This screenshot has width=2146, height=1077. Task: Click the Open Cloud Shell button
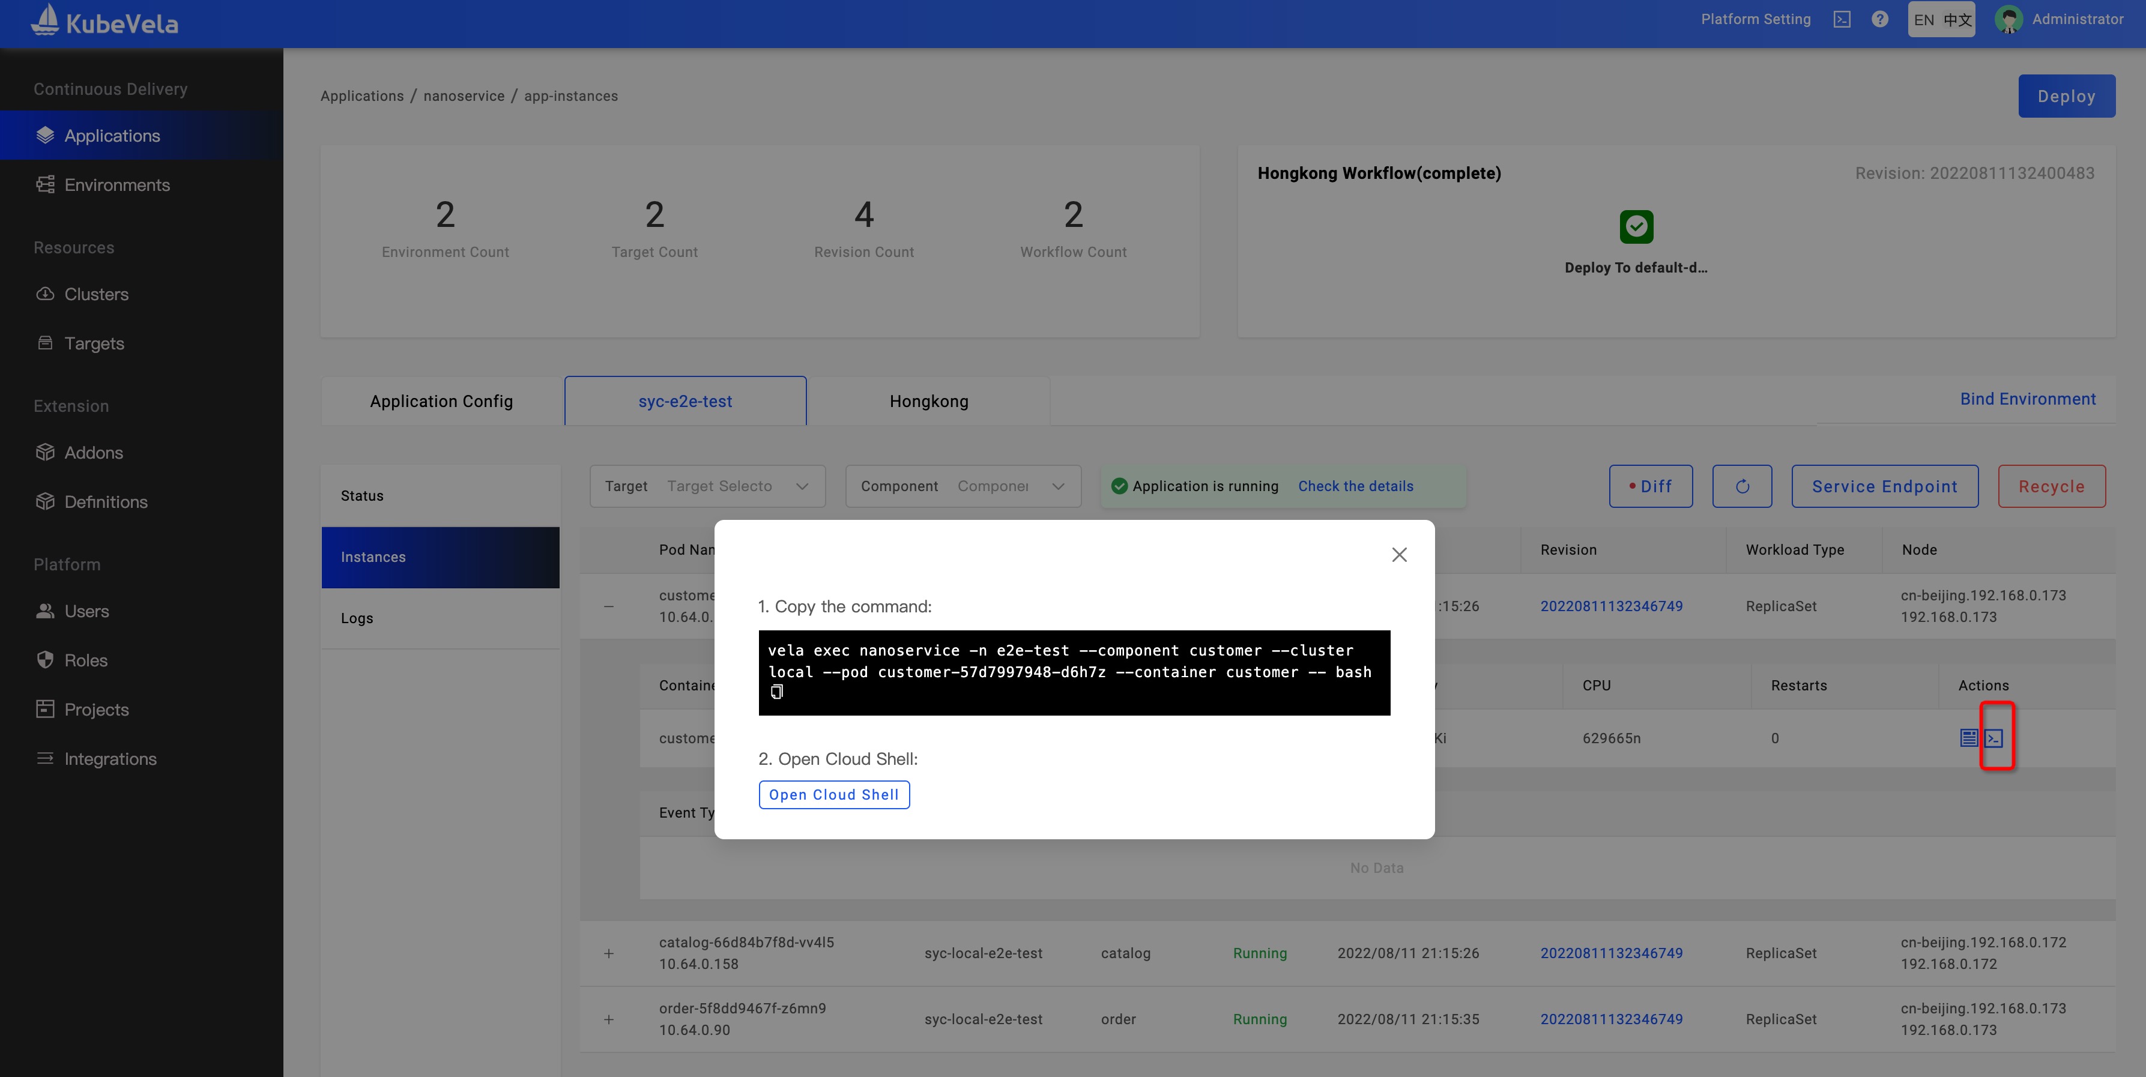click(833, 795)
